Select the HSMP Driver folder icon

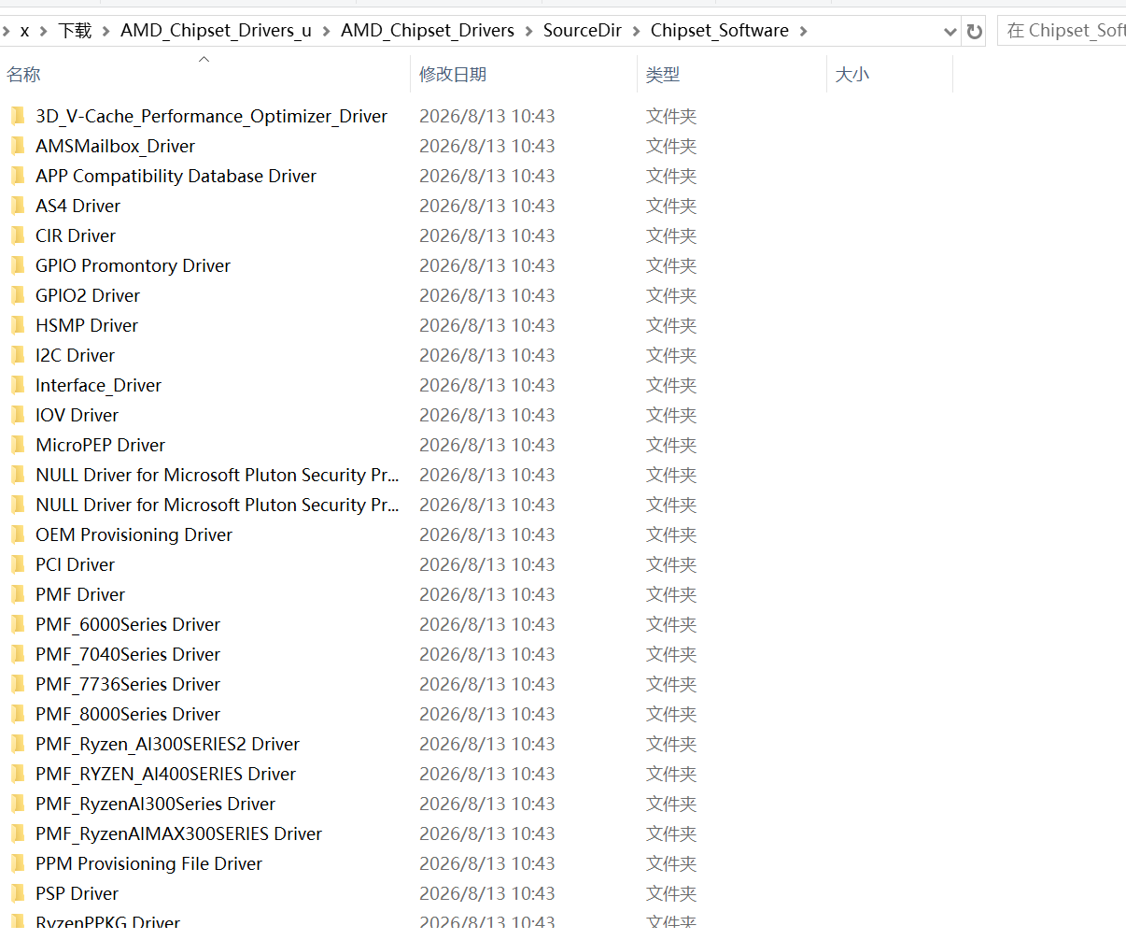coord(18,325)
